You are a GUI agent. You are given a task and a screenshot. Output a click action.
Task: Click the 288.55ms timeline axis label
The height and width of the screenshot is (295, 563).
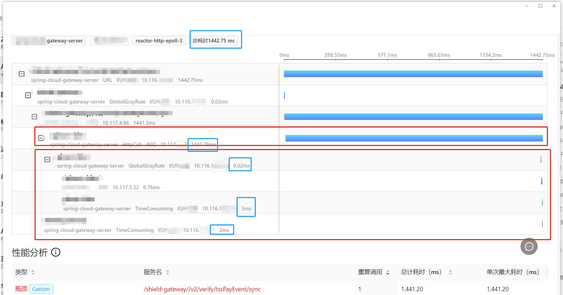click(336, 55)
